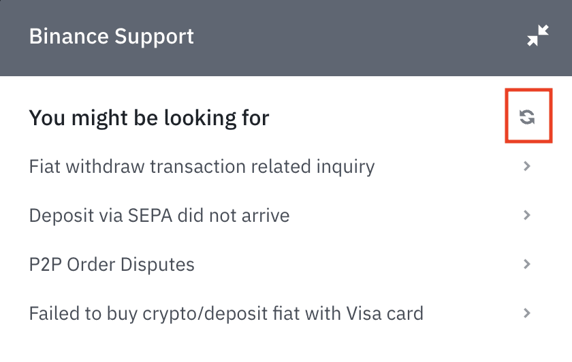Click the Binance Support header title
Viewport: 572px width, 362px height.
(x=112, y=36)
